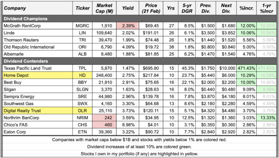Screen dimensions: 279x158
Task: Select the Best Buy 10.00% increase cell
Action: coord(246,82)
